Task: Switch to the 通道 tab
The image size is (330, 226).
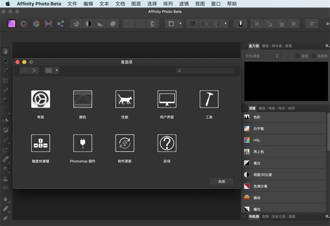Action: pos(292,217)
